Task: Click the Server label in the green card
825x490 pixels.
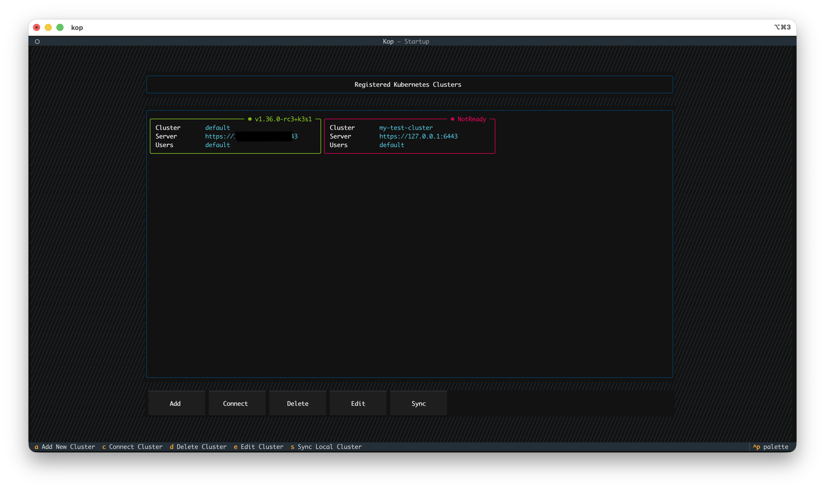Action: coord(166,136)
